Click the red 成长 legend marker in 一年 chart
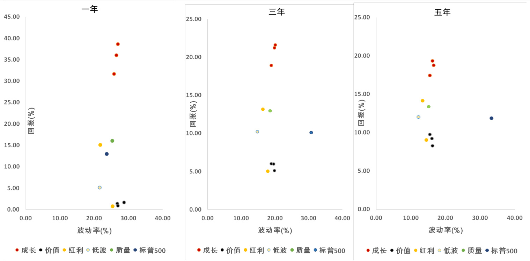Image resolution: width=530 pixels, height=261 pixels. [17, 250]
